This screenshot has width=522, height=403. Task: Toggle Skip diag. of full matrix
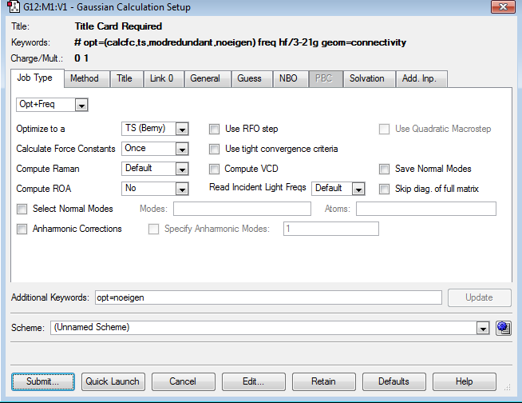pyautogui.click(x=384, y=190)
